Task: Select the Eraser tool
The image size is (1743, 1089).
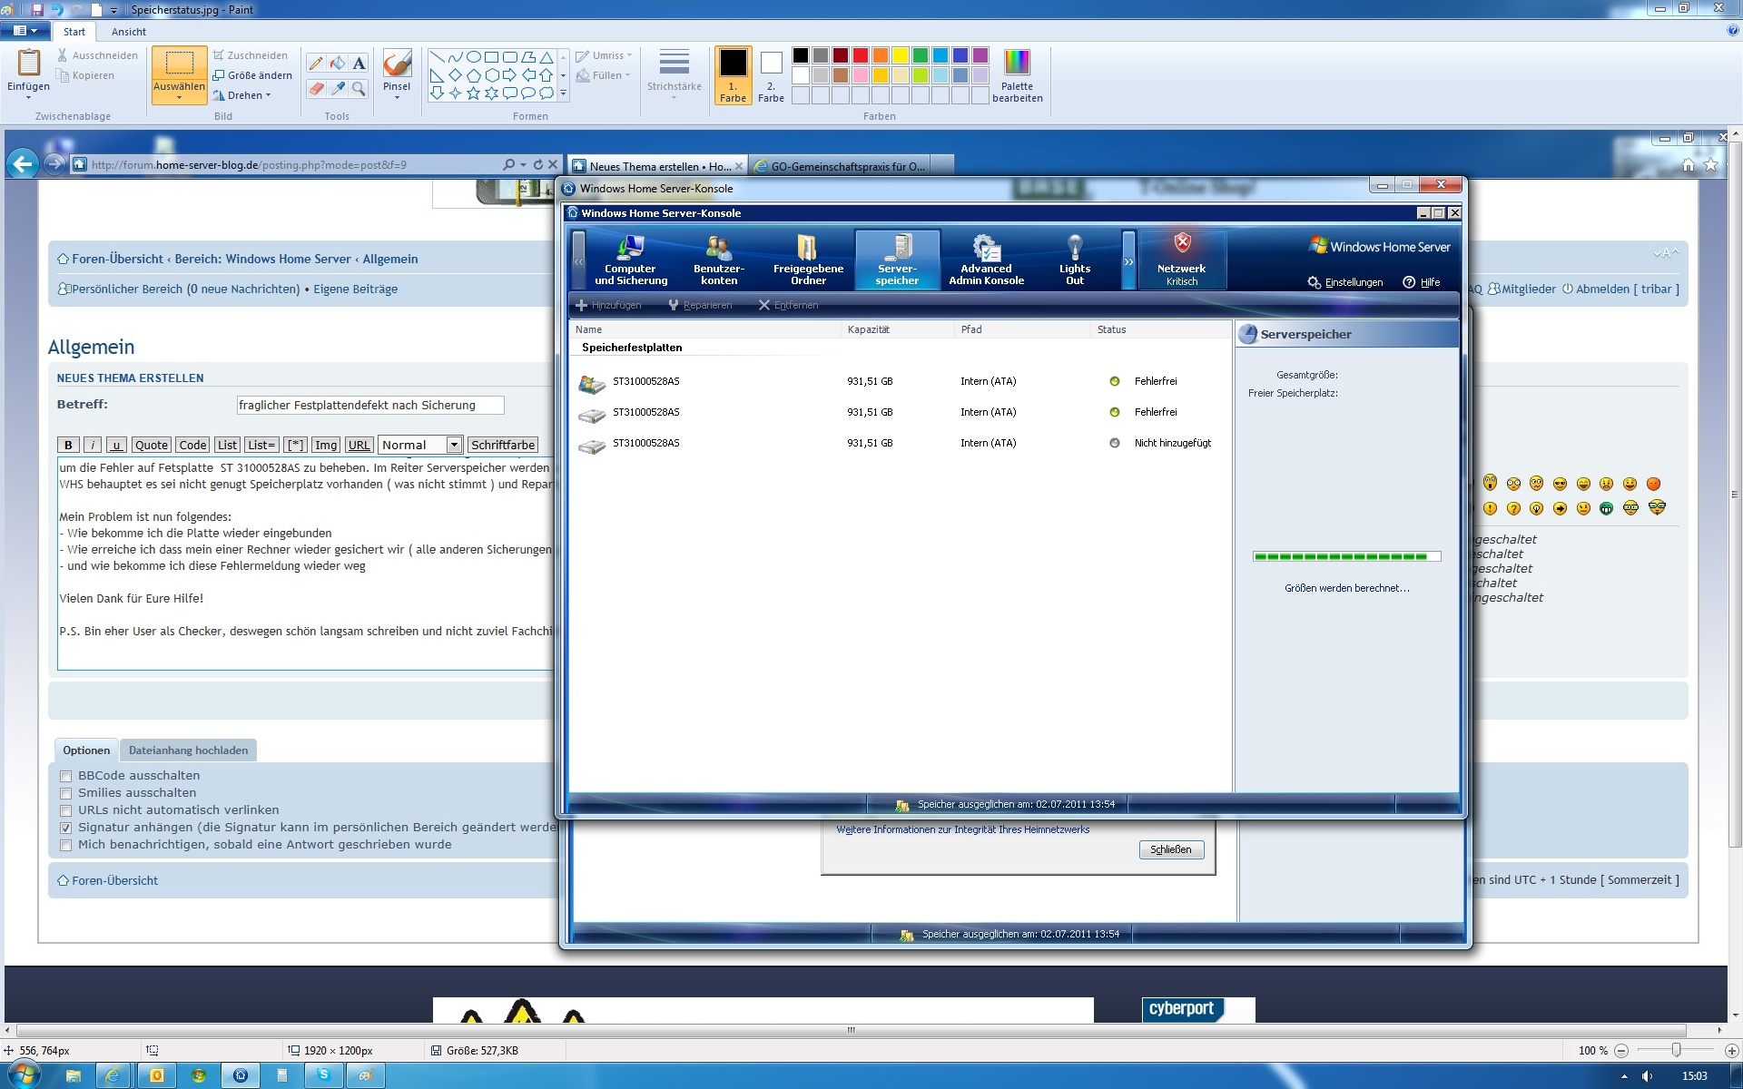Action: point(315,88)
